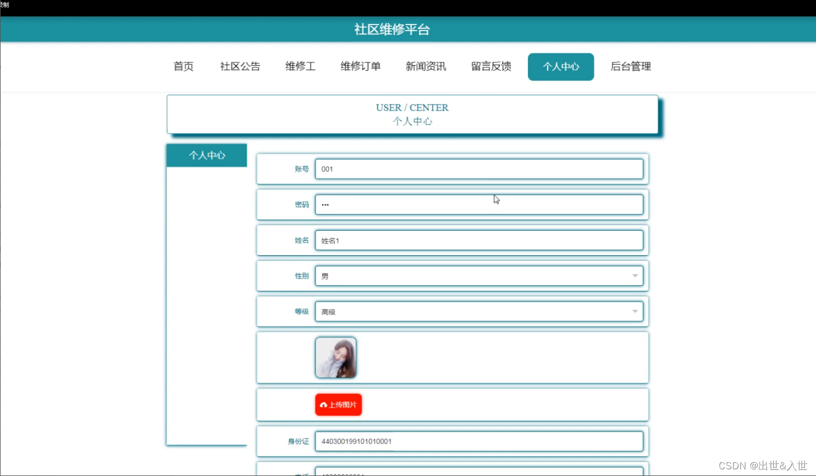
Task: Click the CSDN @出世&入世 watermark link
Action: click(x=762, y=465)
